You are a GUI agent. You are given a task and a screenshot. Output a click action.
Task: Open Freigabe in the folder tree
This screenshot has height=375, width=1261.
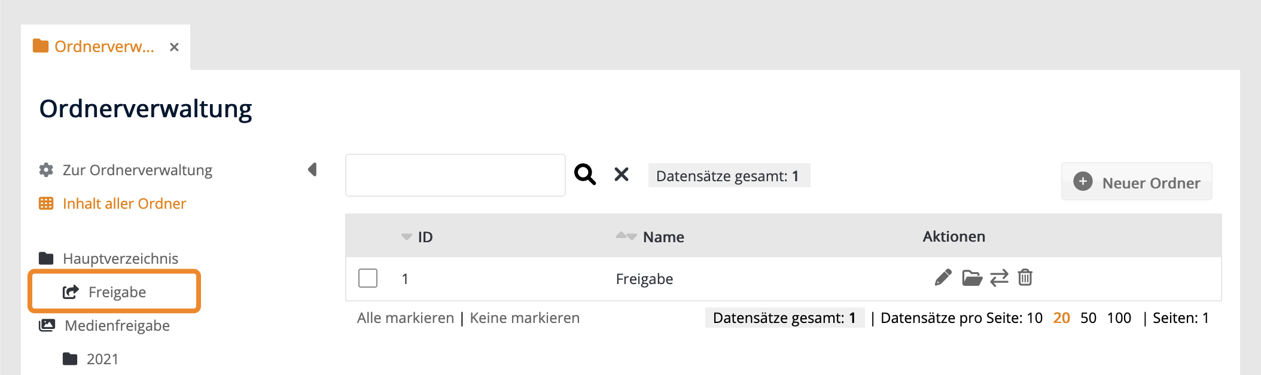point(117,292)
